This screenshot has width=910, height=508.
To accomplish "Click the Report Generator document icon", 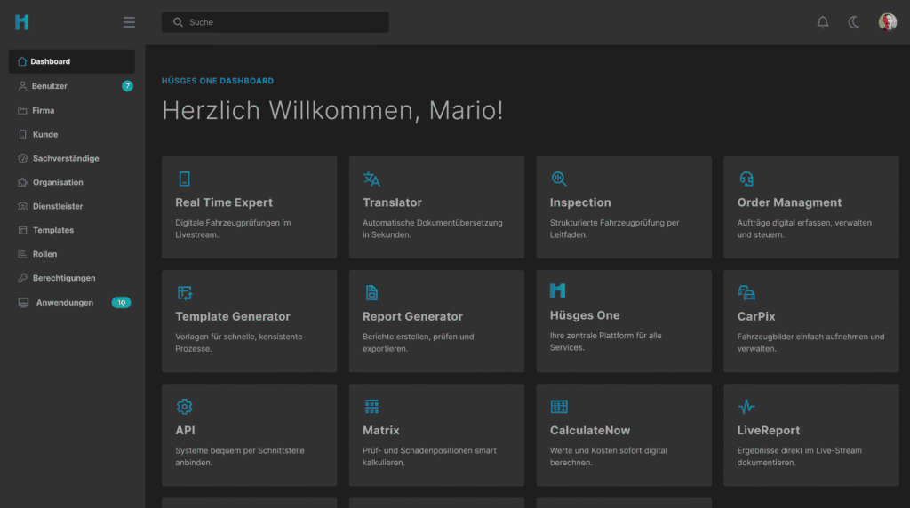I will [x=371, y=293].
